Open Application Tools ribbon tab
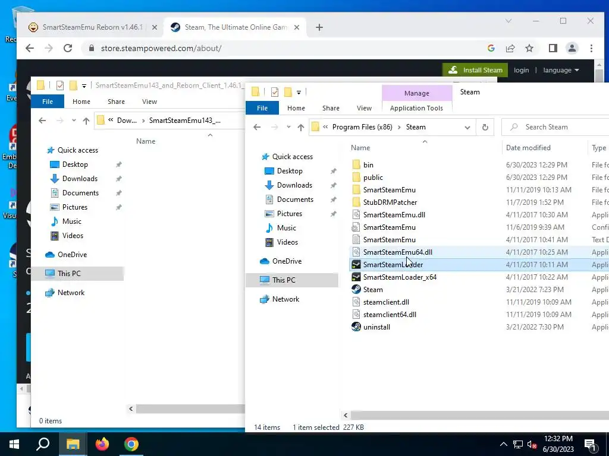 tap(416, 108)
